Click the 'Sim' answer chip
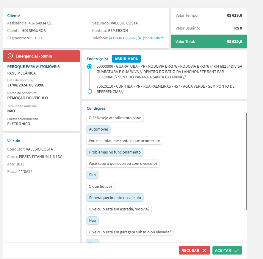 point(92,175)
